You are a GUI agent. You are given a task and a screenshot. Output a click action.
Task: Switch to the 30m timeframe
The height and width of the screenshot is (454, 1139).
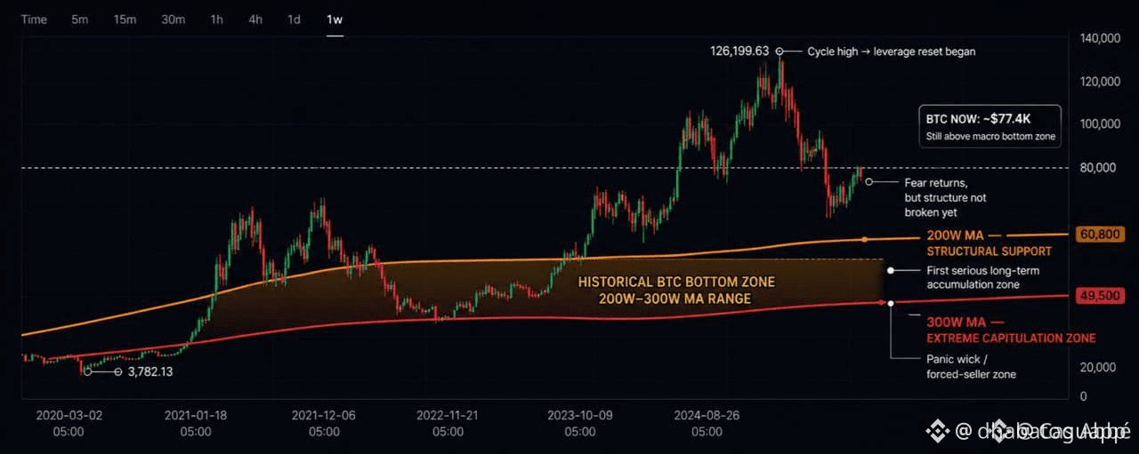173,20
